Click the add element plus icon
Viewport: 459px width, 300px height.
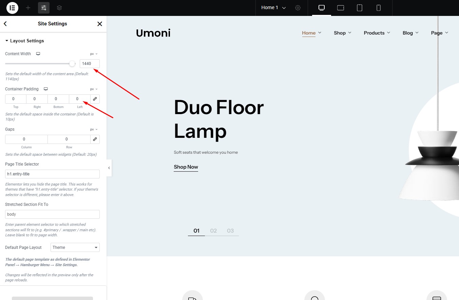(x=28, y=8)
